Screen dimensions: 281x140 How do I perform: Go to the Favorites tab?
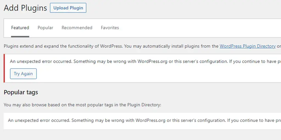click(x=110, y=28)
